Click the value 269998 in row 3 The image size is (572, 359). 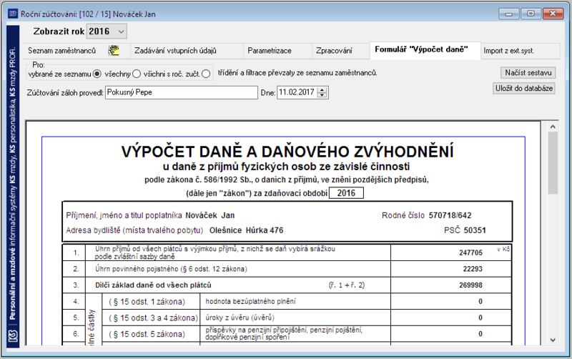point(470,285)
